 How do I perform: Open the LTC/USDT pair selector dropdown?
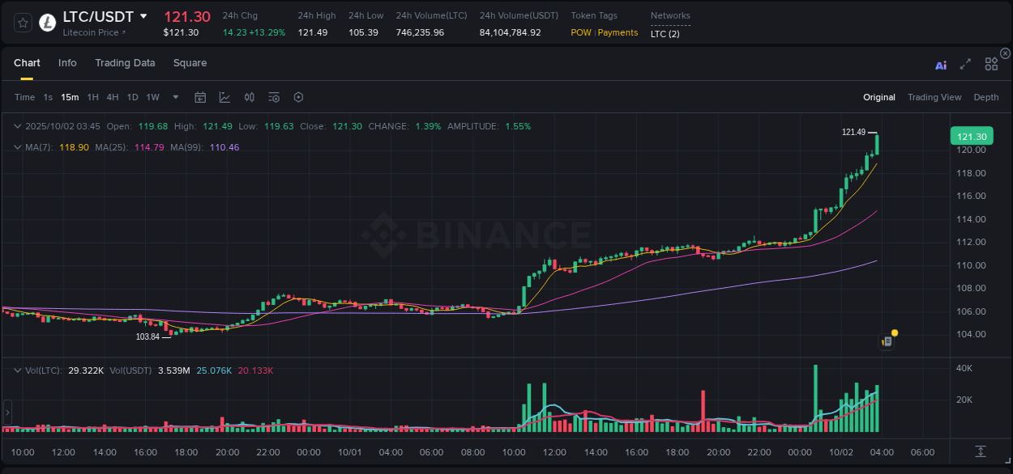144,16
